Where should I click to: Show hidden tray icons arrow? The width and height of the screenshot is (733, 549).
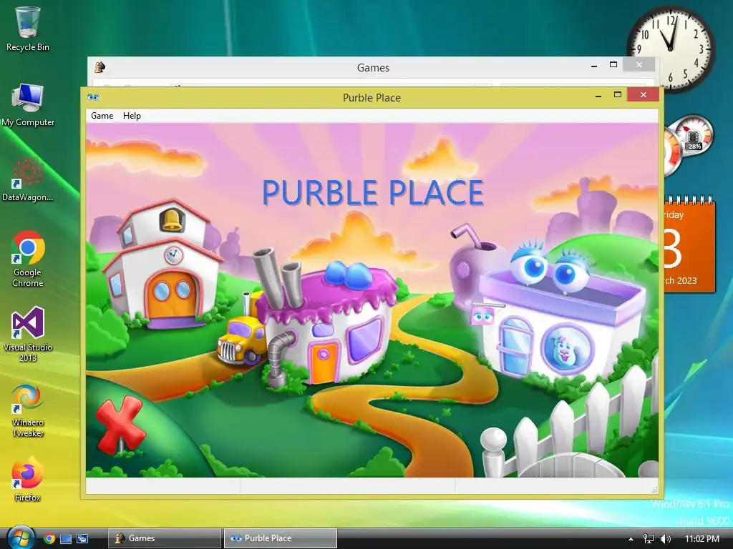pos(631,539)
